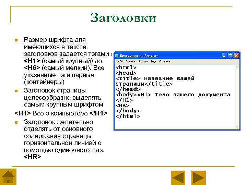The image size is (247, 185).
Task: Open the Справка menu in Notepad
Action: [165, 61]
